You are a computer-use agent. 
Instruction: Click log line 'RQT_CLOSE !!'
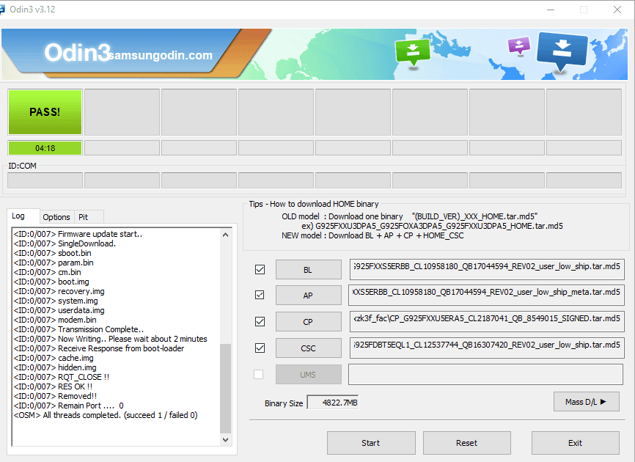click(x=61, y=377)
